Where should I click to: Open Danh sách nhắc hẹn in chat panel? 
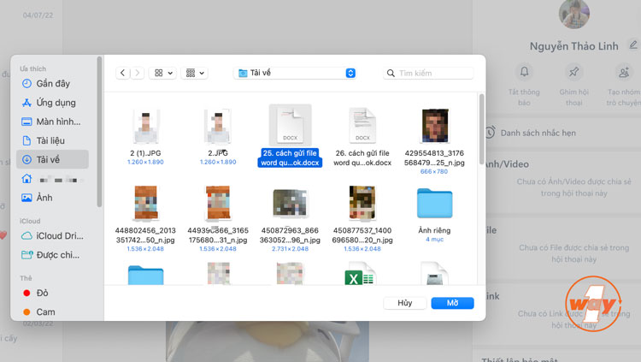(x=538, y=134)
